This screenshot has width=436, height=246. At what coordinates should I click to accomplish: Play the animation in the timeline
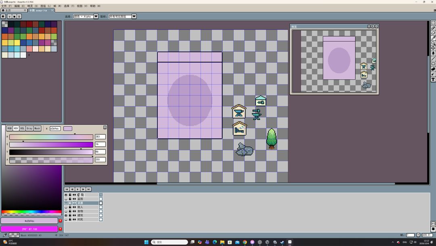pos(78,189)
